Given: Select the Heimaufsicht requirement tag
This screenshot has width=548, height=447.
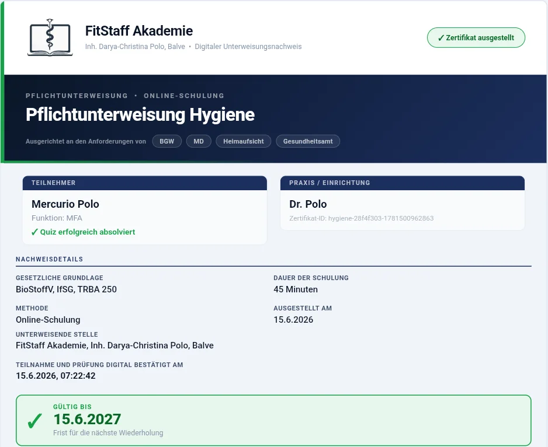Looking at the screenshot, I should 243,141.
